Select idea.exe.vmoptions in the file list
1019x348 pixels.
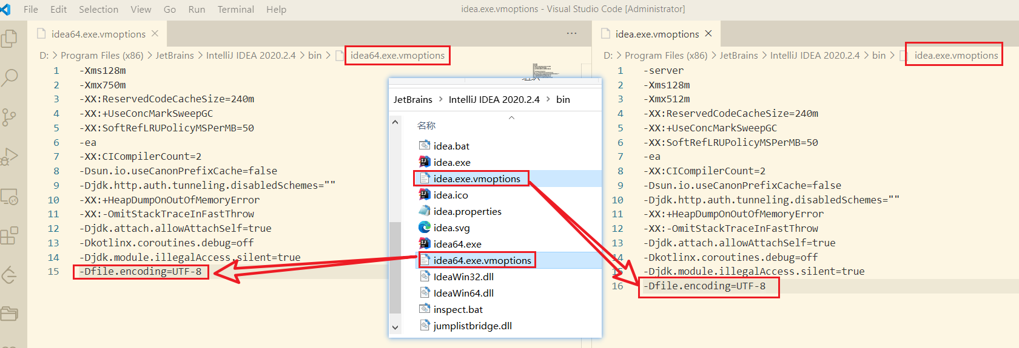point(477,178)
